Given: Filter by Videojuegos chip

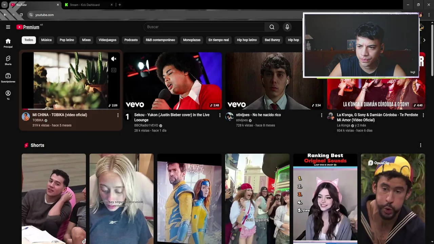Looking at the screenshot, I should point(107,40).
